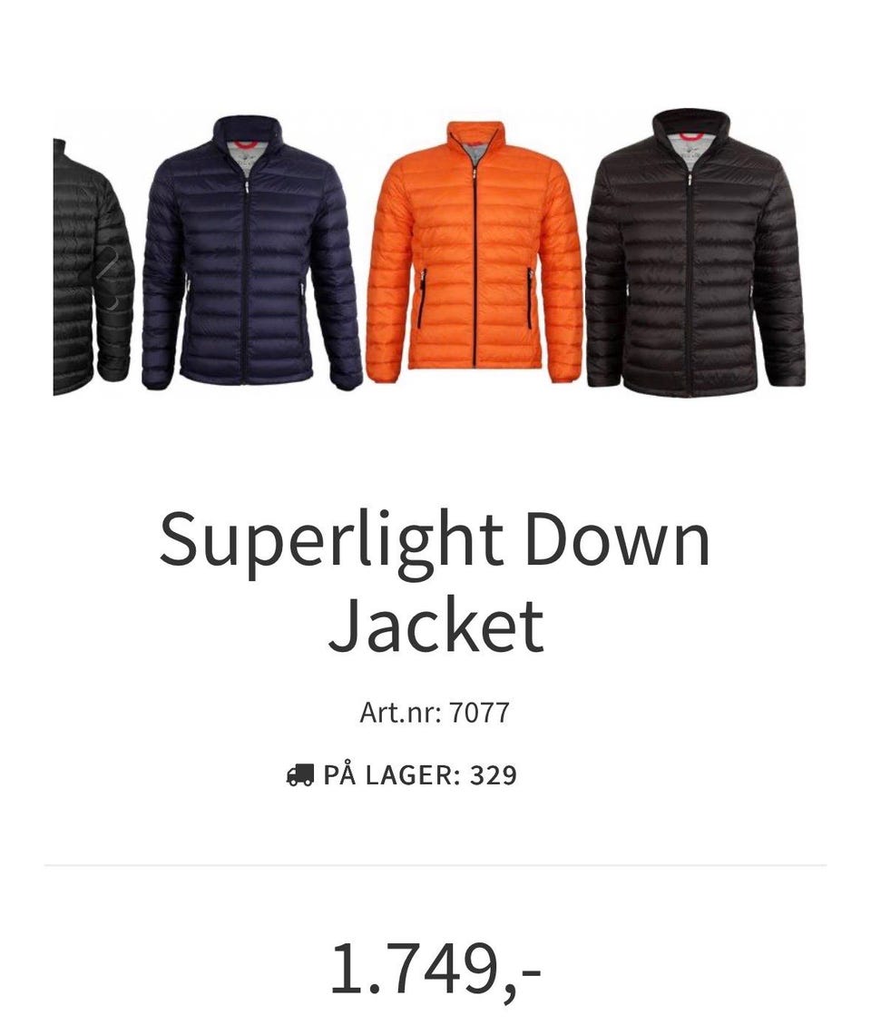Click the word Down in the title
The width and height of the screenshot is (871, 1035).
point(618,538)
